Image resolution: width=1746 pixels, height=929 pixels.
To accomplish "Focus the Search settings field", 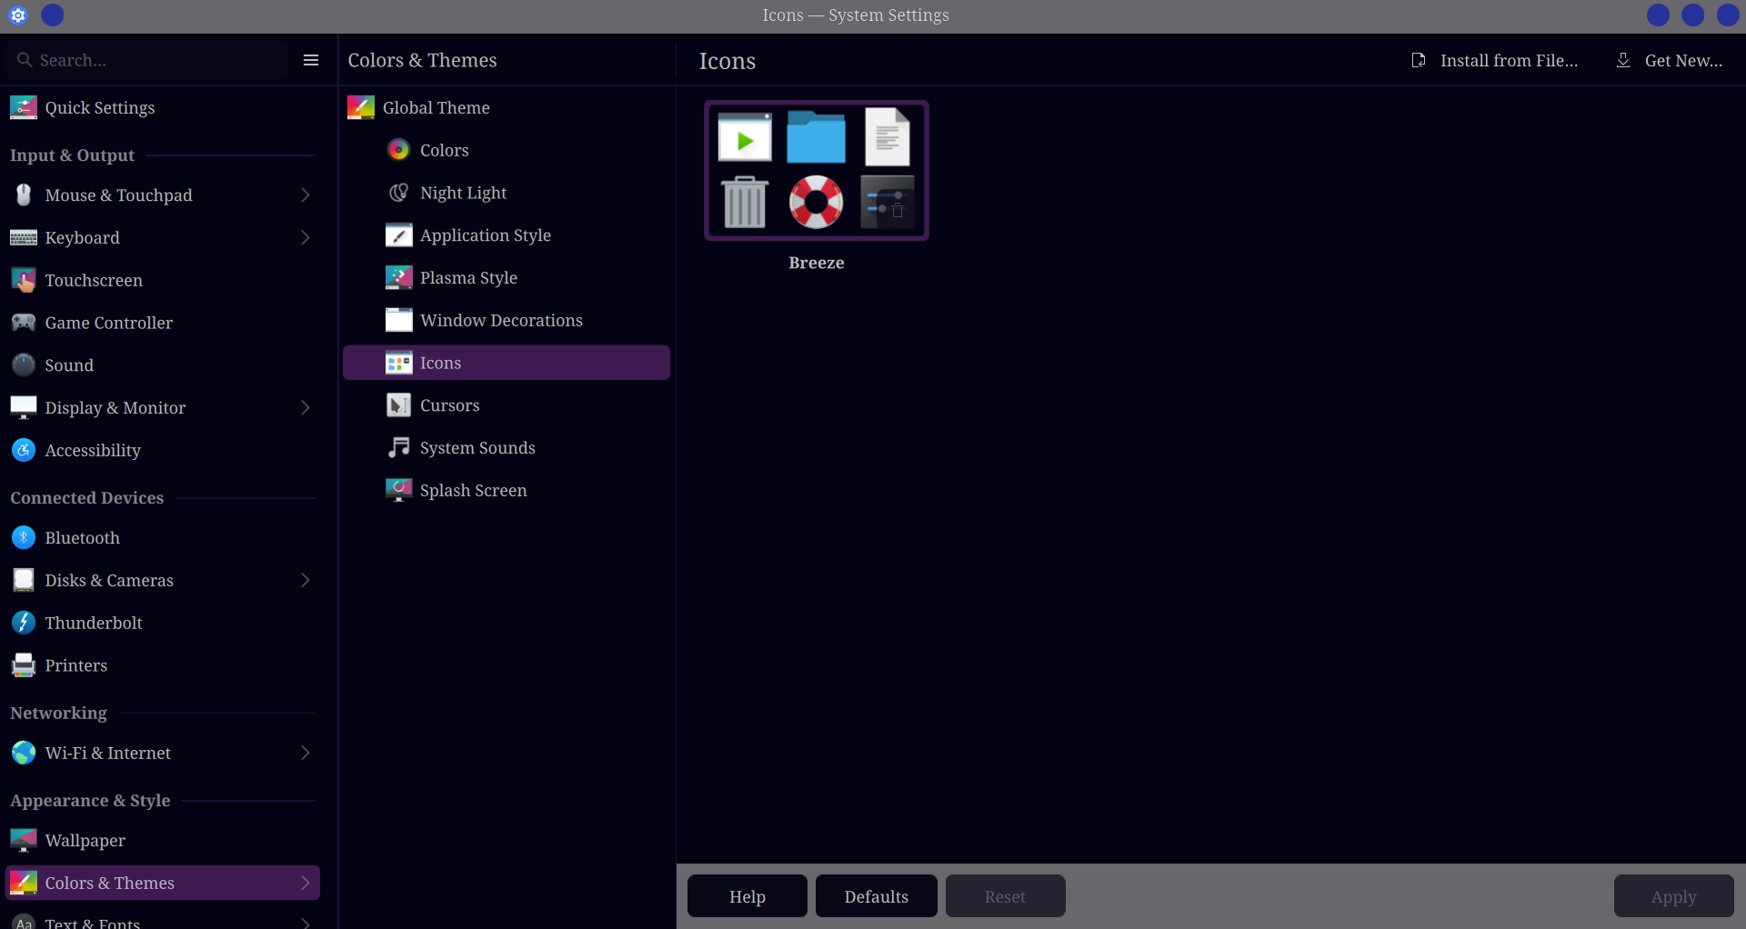I will [148, 60].
